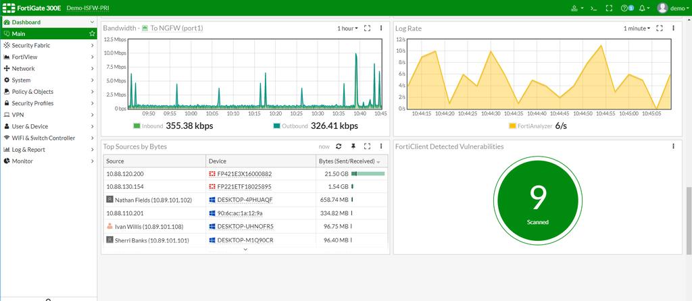Click the Log & Report chart icon
Viewport: 692px width, 301px height.
coord(7,149)
